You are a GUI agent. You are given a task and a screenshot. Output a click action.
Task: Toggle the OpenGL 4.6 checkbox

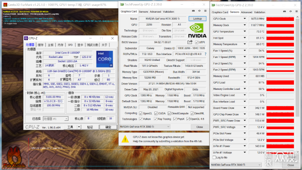[188, 119]
